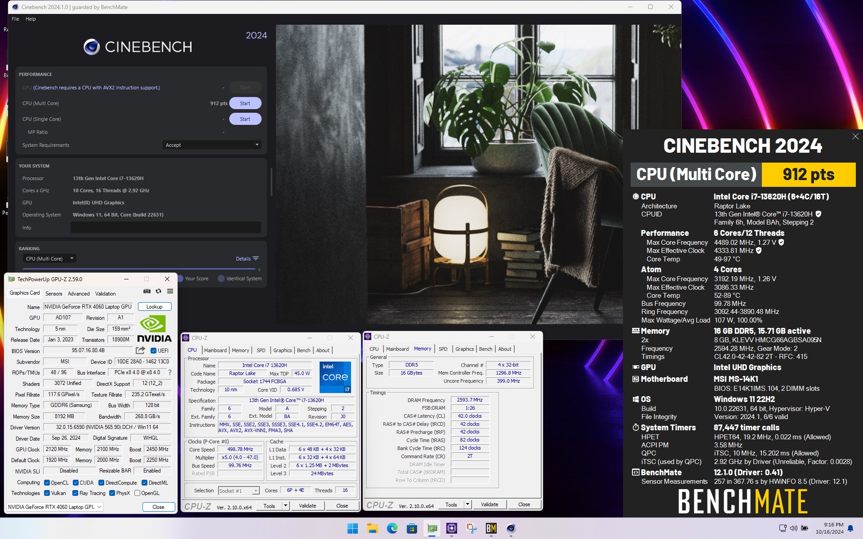
Task: Click the GPU-Z title bar app icon
Action: point(12,279)
